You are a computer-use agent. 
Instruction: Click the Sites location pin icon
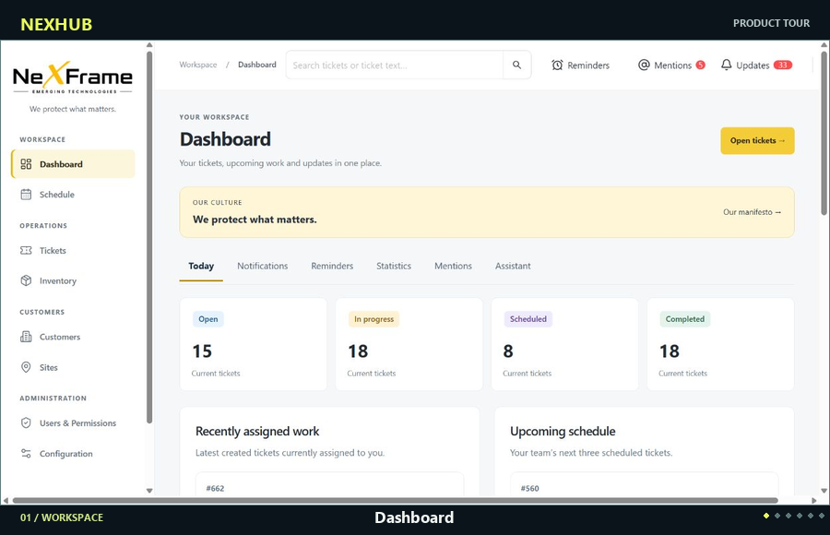click(26, 367)
